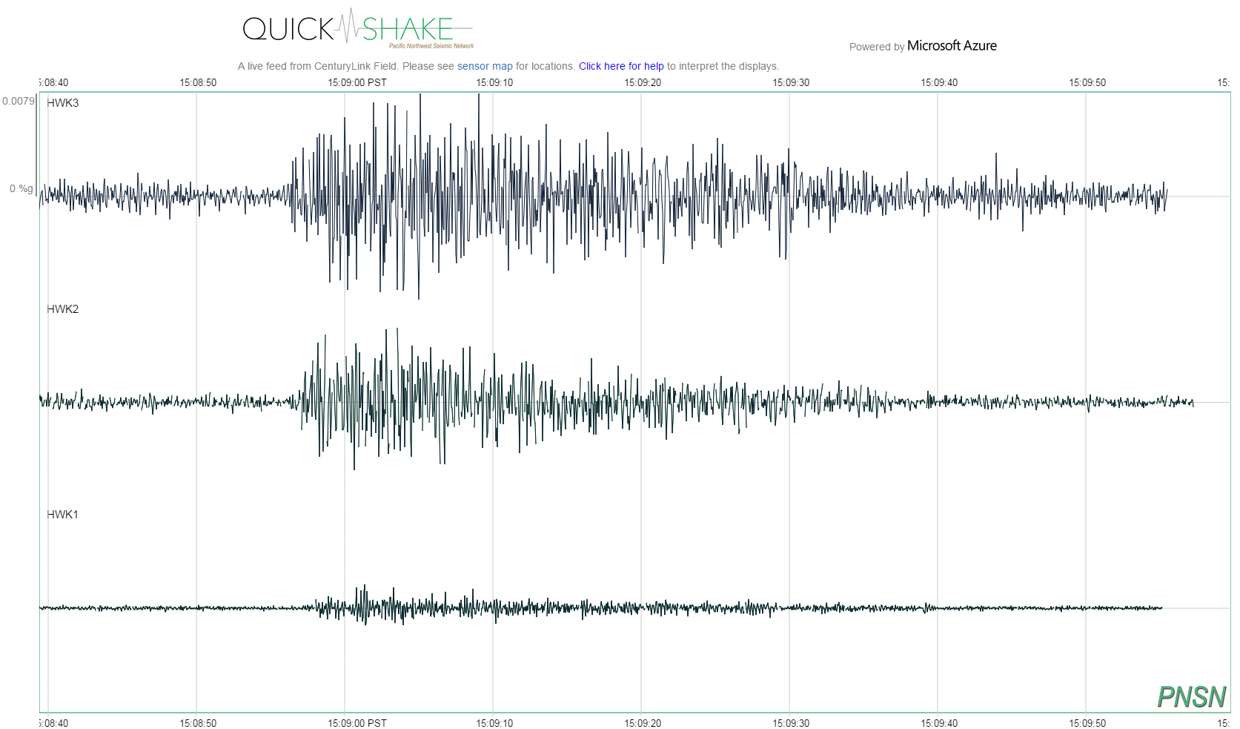Click the bottom 15:09:20 time label
Screen dimensions: 1240x729
pos(643,723)
